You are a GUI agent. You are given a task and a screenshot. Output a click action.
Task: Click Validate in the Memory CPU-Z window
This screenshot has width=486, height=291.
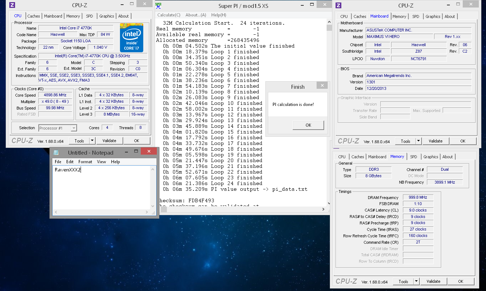[x=433, y=281]
